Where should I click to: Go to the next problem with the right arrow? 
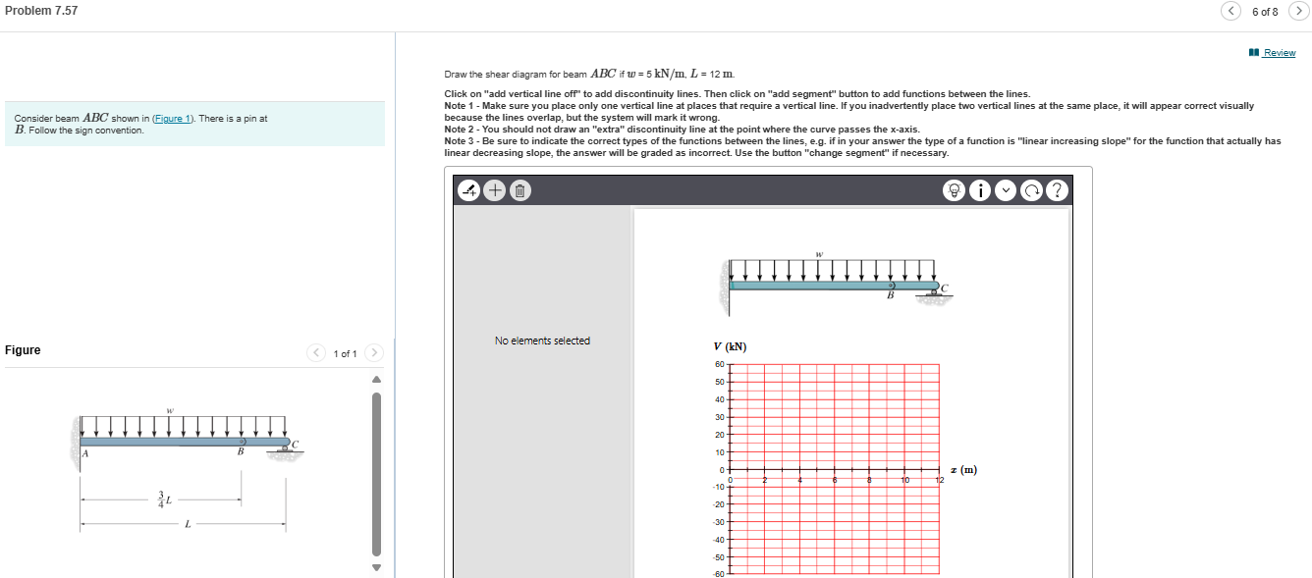(1298, 11)
